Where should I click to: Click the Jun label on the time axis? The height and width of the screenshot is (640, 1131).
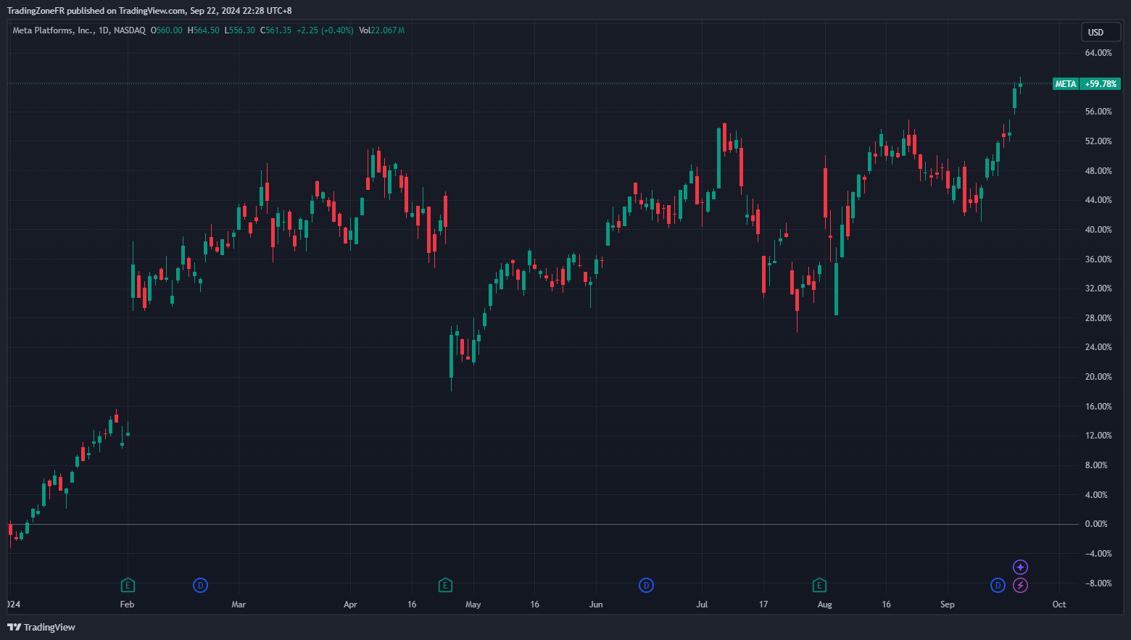click(x=596, y=604)
